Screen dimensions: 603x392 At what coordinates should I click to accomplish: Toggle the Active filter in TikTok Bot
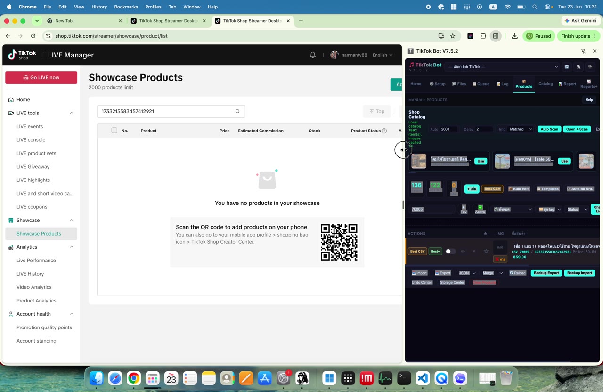[x=480, y=209]
